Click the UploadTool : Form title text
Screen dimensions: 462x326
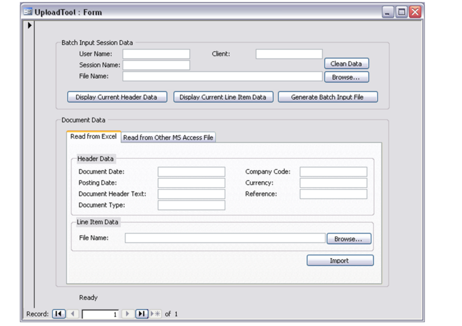68,13
